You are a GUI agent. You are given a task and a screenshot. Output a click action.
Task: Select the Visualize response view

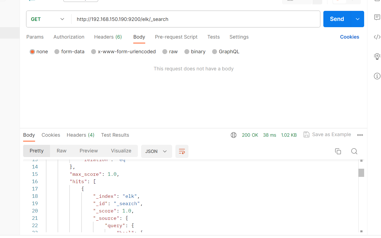click(121, 151)
